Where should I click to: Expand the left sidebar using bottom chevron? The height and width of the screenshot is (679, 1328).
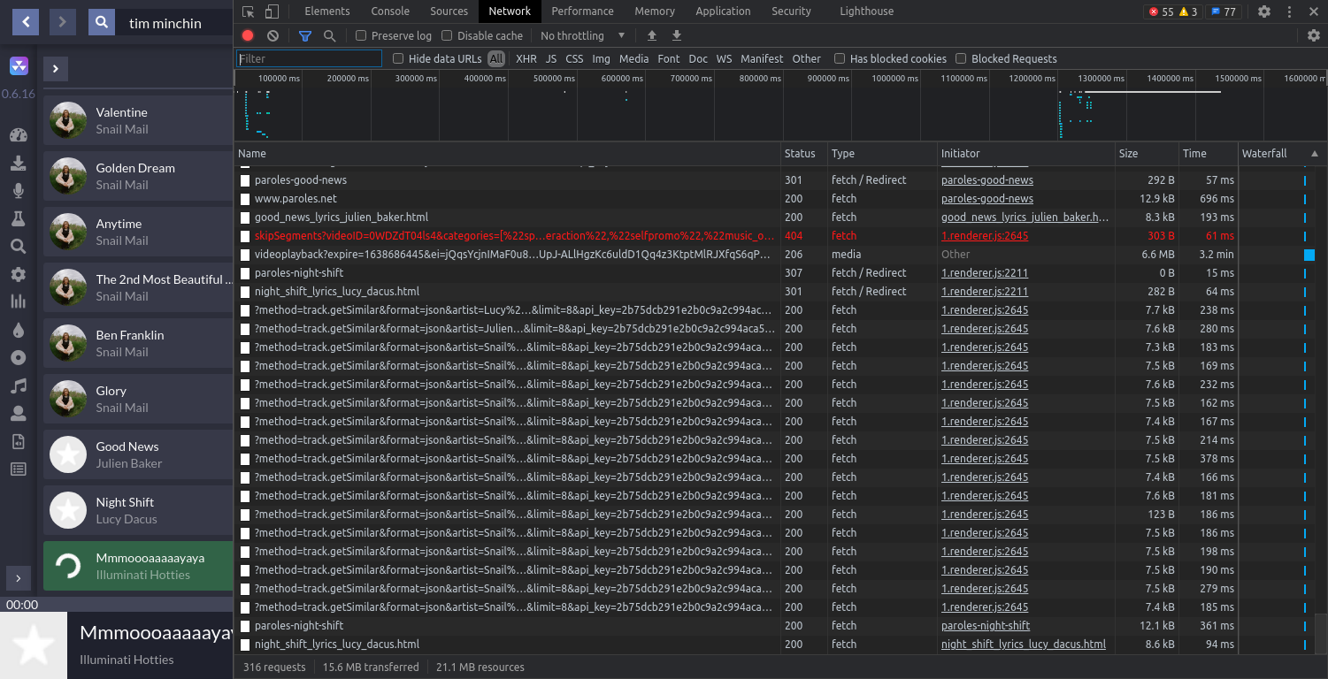tap(18, 577)
